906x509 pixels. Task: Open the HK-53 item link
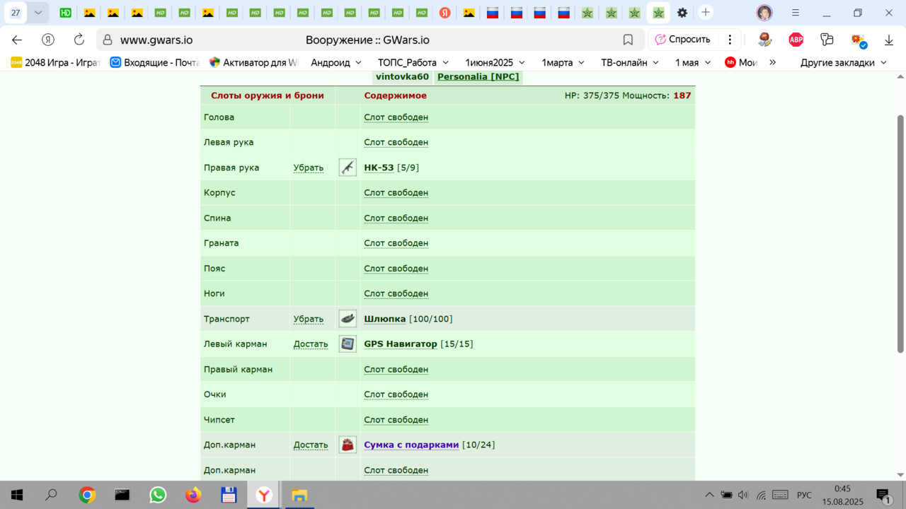(379, 168)
